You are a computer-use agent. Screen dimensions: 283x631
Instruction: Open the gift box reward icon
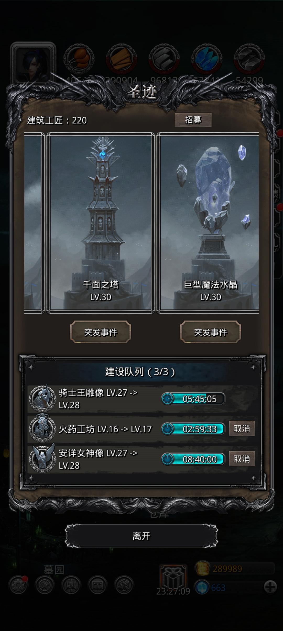(x=173, y=578)
